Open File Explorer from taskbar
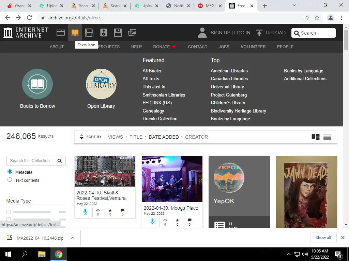Viewport: 349px width, 261px height. (x=42, y=254)
